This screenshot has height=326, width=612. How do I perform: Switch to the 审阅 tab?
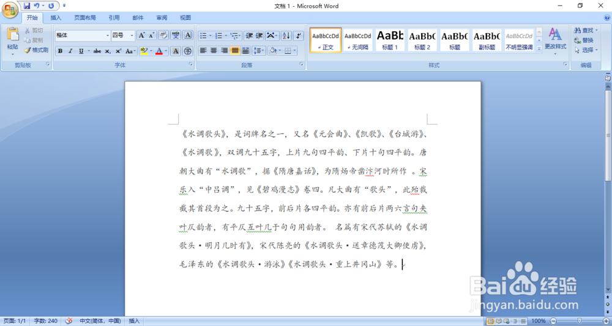click(162, 18)
